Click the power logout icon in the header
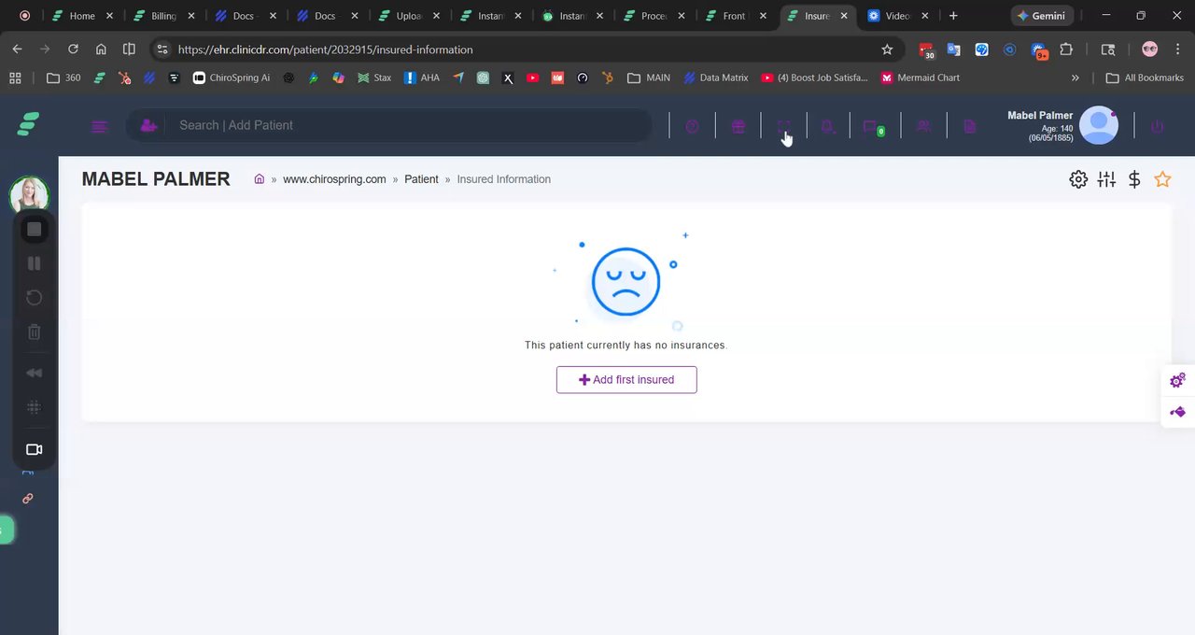This screenshot has width=1195, height=635. (x=1157, y=126)
